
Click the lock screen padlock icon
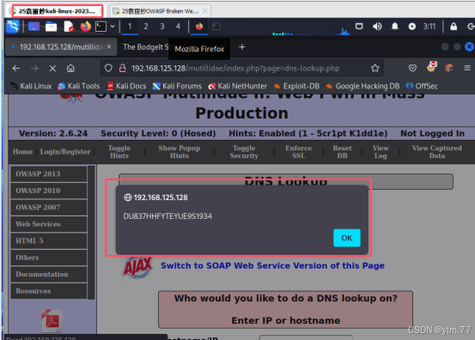click(x=454, y=27)
